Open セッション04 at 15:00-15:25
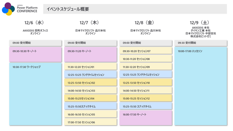 pos(90,98)
